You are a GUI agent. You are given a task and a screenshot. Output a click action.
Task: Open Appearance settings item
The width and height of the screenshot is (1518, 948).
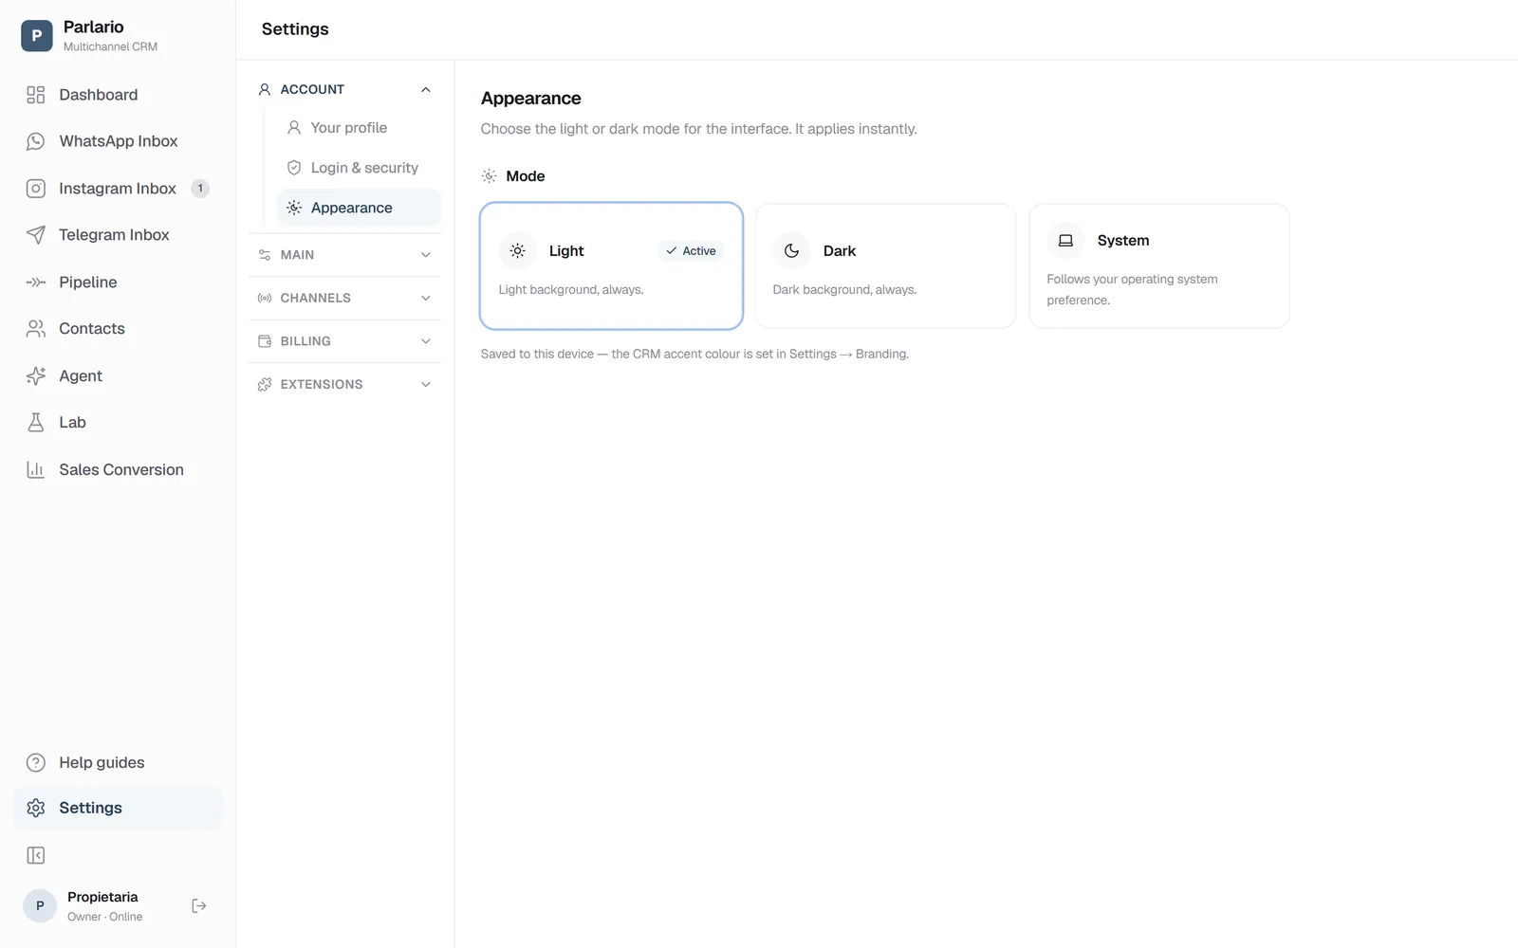359,208
